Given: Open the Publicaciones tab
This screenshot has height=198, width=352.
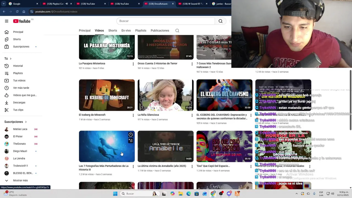Looking at the screenshot, I should [160, 31].
